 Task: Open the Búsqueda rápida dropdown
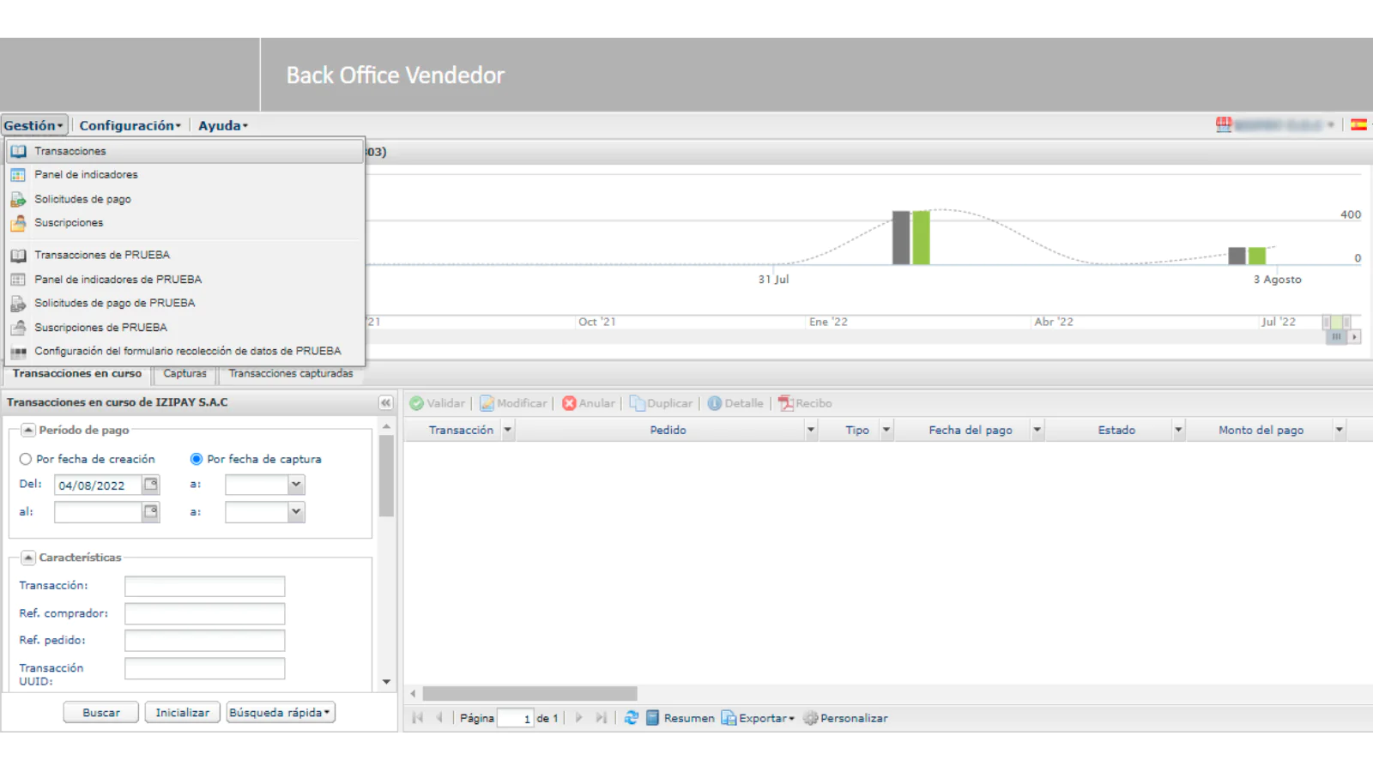280,713
